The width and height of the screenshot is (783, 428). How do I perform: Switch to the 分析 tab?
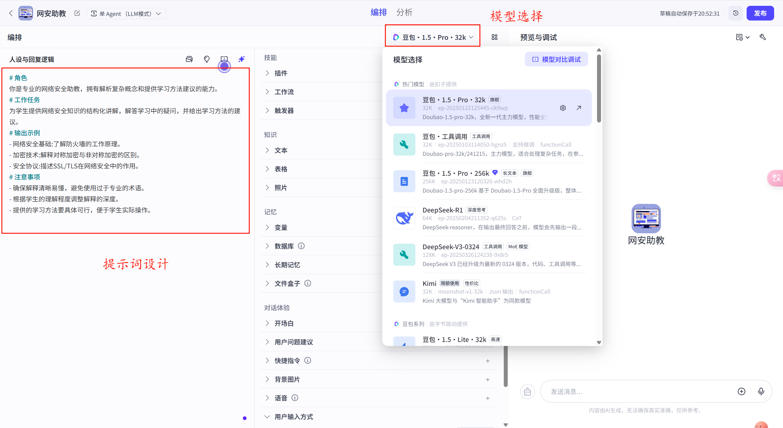tap(404, 12)
